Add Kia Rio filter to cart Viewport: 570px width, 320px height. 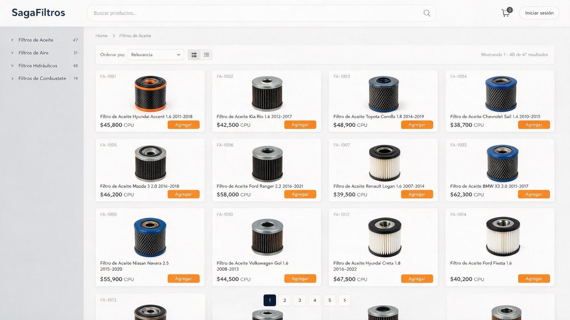(x=300, y=125)
